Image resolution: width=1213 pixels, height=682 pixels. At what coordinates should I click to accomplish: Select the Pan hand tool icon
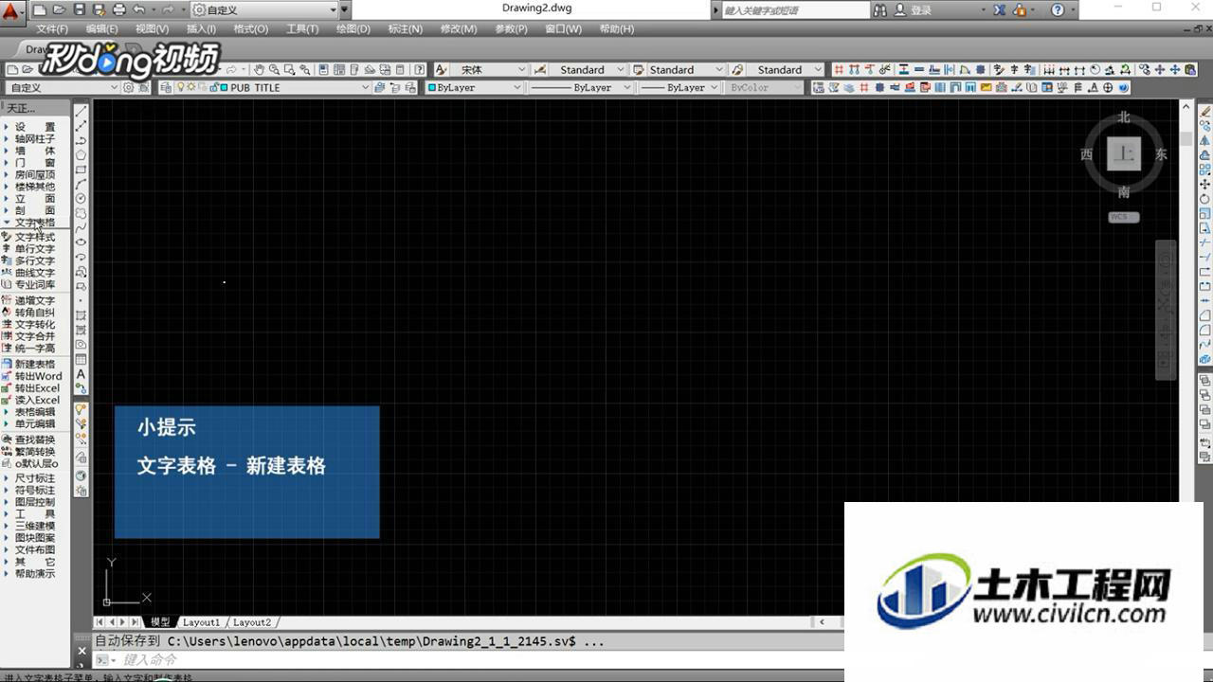click(259, 70)
